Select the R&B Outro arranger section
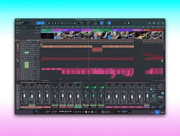 pos(153,30)
